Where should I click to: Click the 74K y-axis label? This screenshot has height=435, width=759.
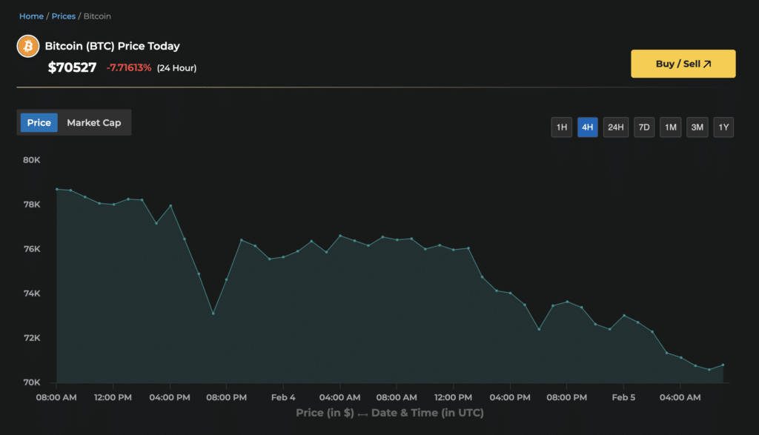[x=32, y=293]
